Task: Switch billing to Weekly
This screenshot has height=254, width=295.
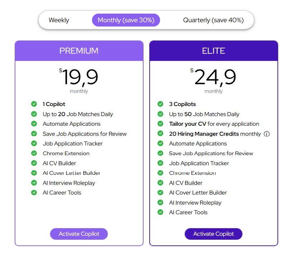Action: (x=59, y=20)
